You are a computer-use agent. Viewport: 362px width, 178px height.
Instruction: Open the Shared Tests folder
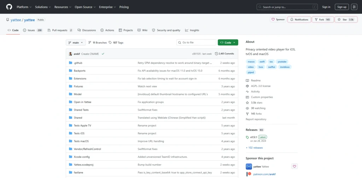[x=81, y=110]
